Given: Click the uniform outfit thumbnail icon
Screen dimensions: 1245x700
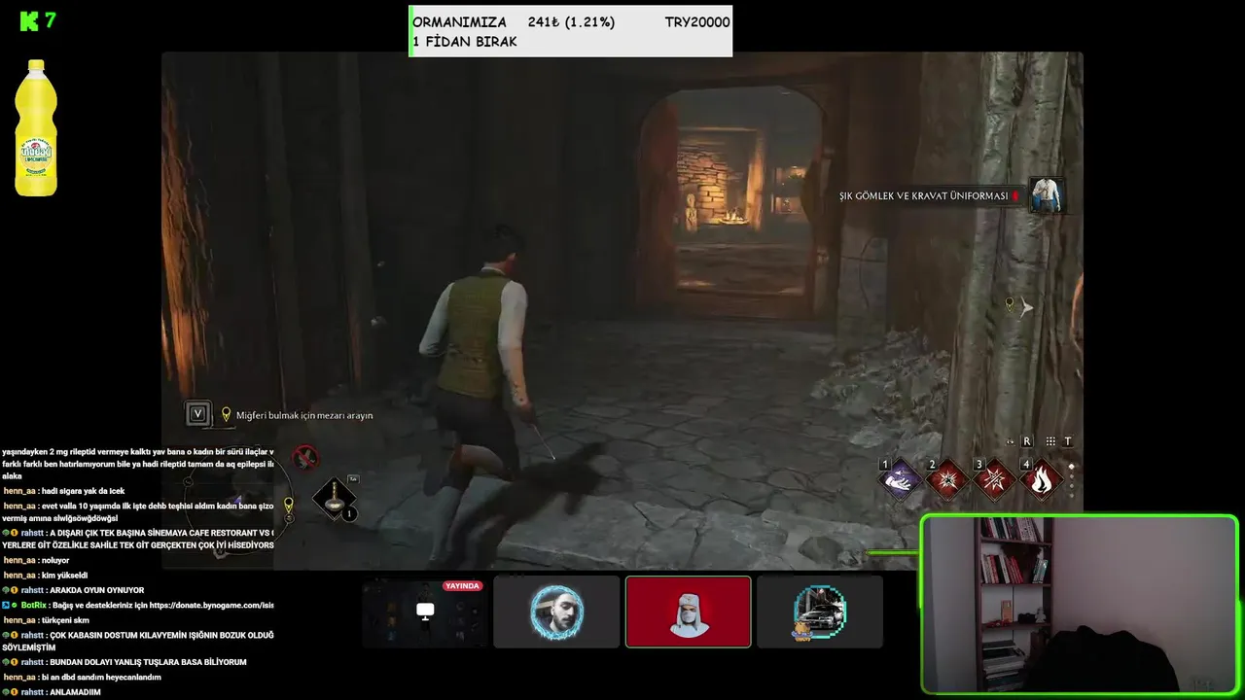Looking at the screenshot, I should coord(1048,194).
